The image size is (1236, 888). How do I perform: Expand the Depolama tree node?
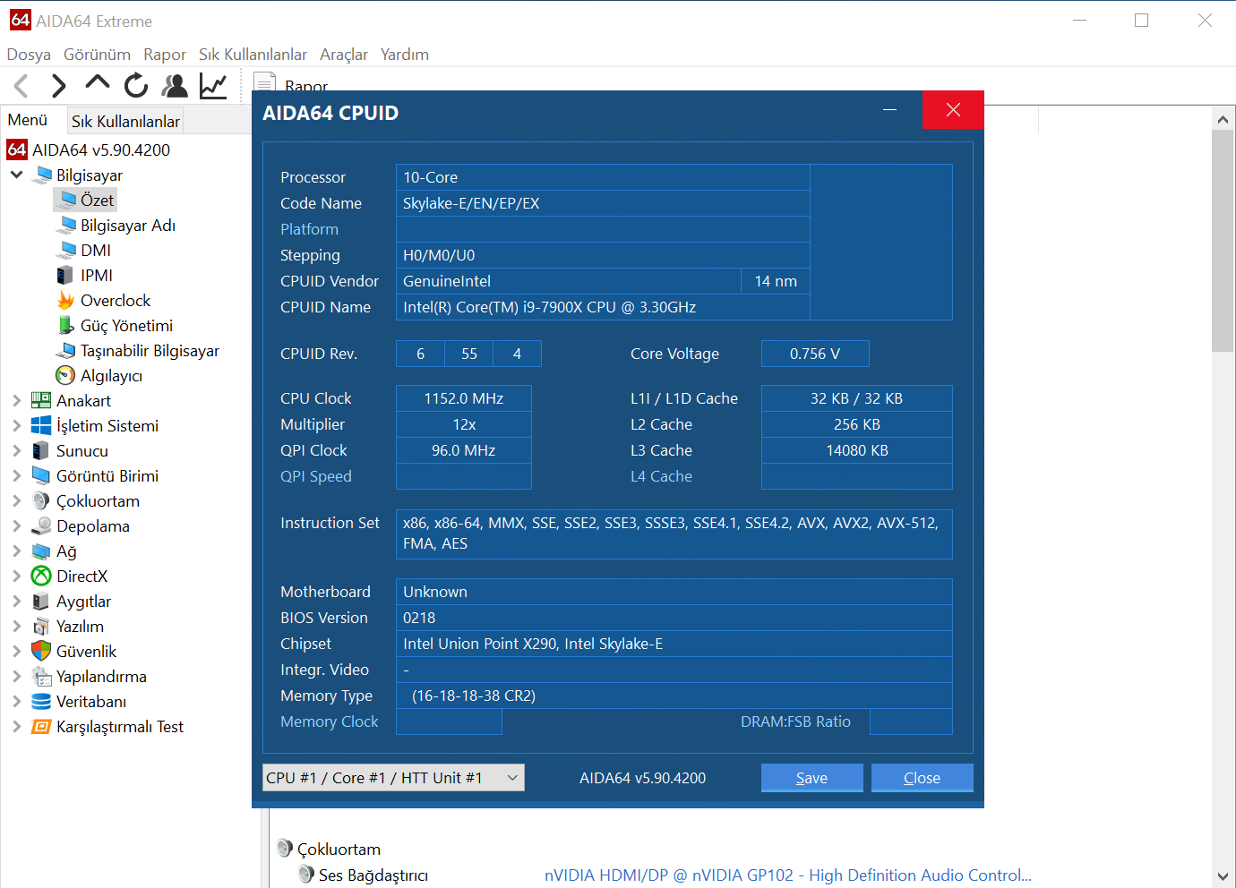16,526
